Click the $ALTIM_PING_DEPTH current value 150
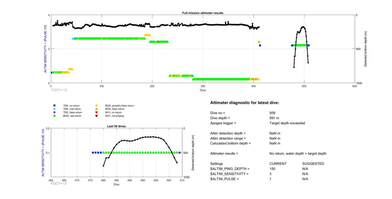This screenshot has height=199, width=392. [272, 169]
